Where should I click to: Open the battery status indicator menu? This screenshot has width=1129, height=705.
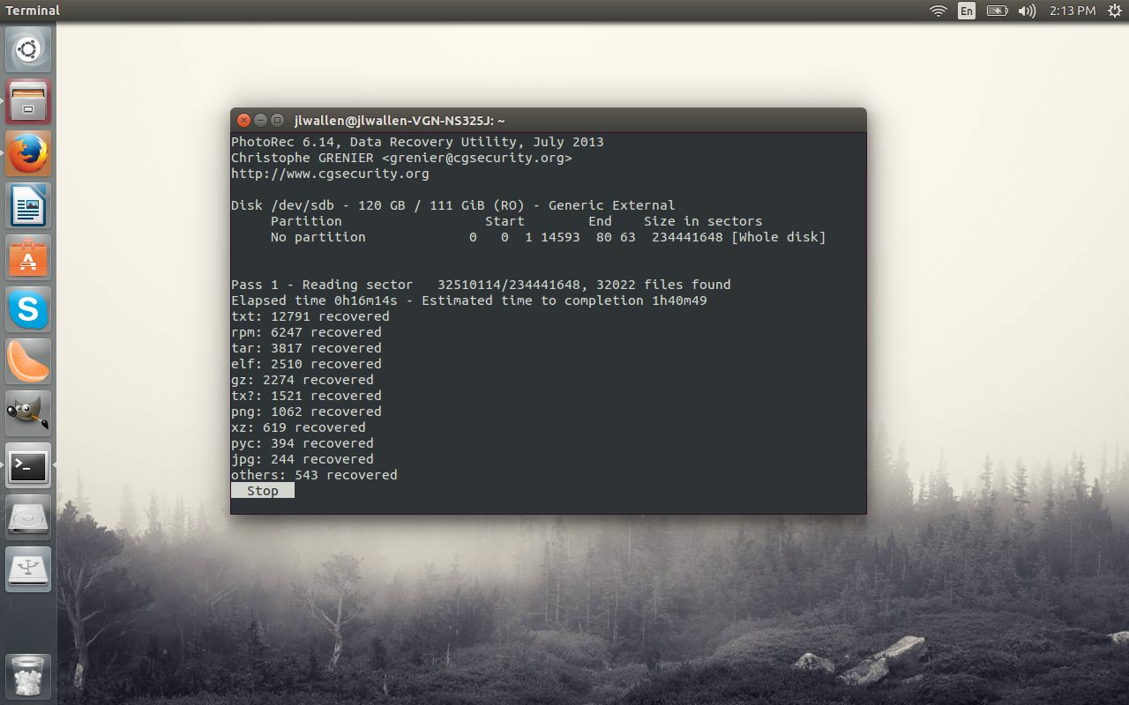tap(997, 11)
